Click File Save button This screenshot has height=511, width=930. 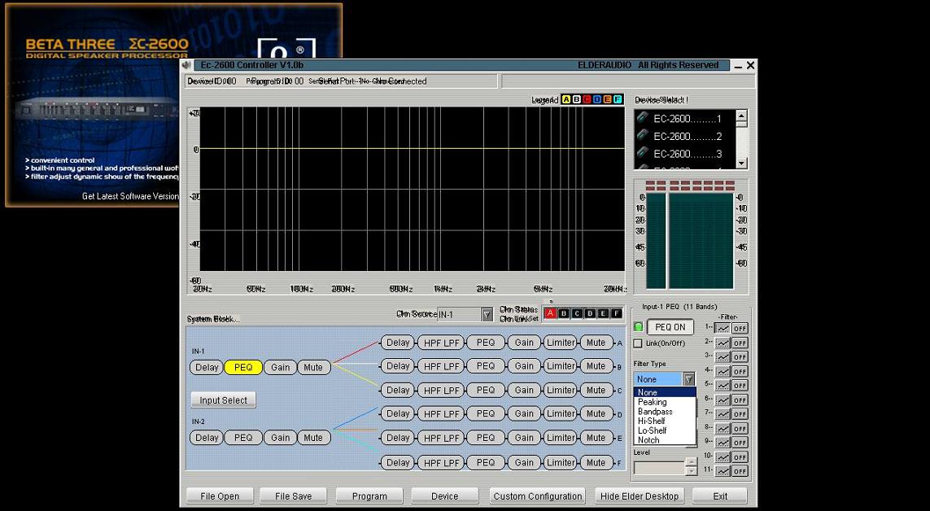(294, 496)
